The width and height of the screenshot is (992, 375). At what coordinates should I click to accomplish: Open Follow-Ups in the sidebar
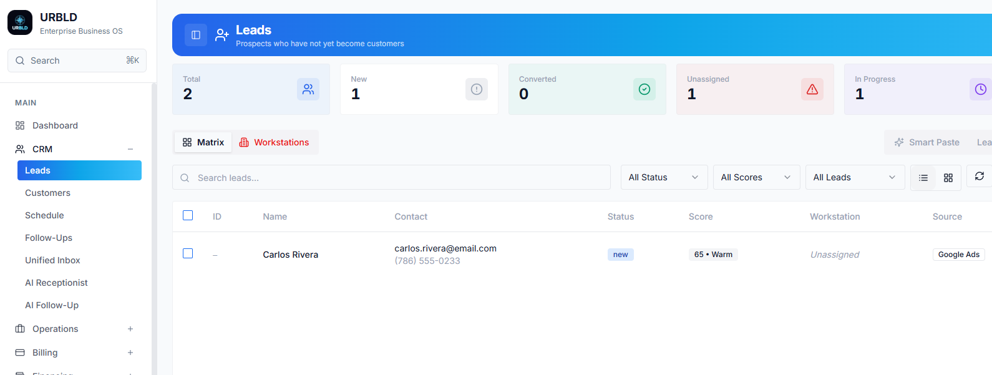coord(49,238)
